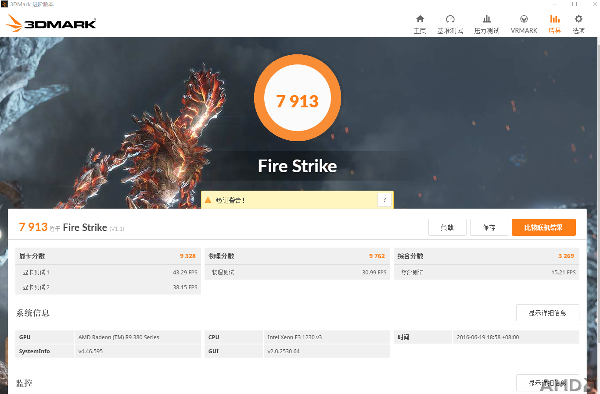Close the 3DMark window
This screenshot has height=394, width=600.
[x=594, y=4]
